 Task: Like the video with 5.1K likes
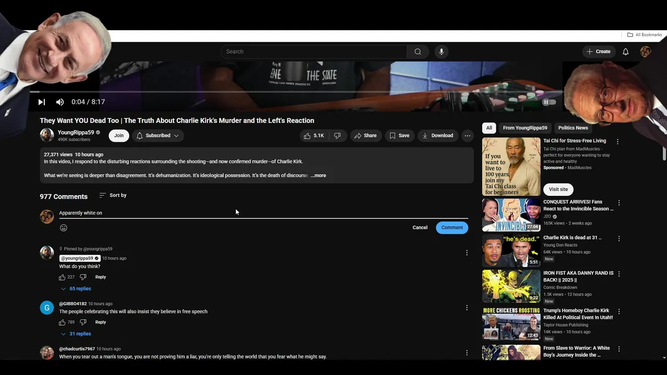pos(314,135)
